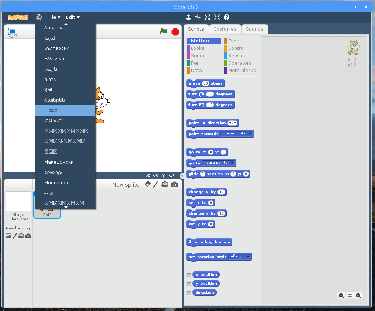Screen dimensions: 375x311
Task: Switch stage to full screen mode
Action: tap(13, 31)
